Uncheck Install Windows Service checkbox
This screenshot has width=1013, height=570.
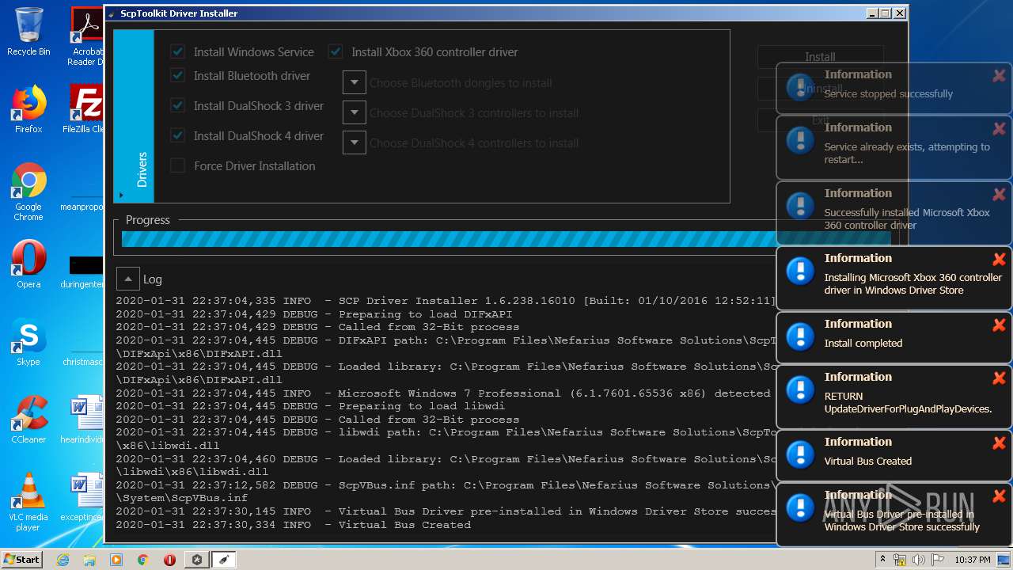pos(177,52)
